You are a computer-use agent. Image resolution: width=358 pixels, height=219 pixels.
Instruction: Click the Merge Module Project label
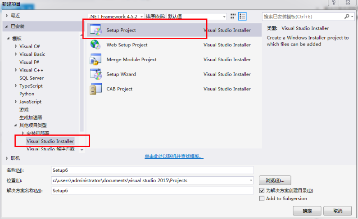(x=131, y=59)
